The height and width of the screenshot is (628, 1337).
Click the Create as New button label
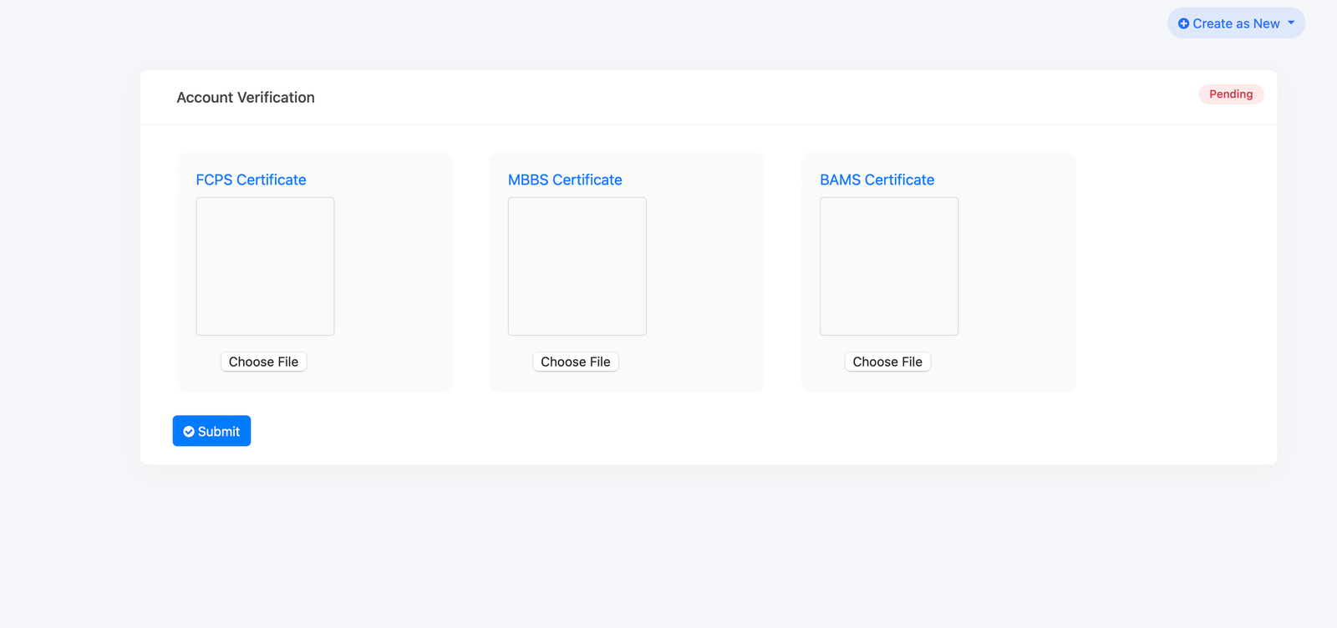point(1236,23)
